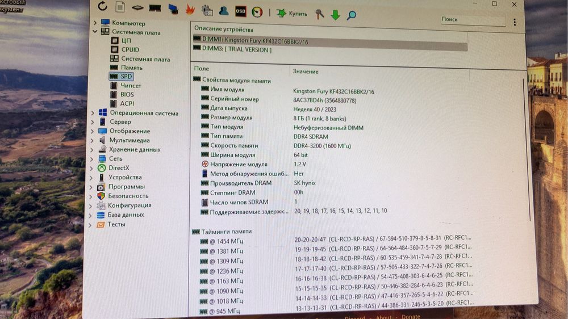Click the details pane vertical scrollbar
568x319 pixels.
[527, 149]
